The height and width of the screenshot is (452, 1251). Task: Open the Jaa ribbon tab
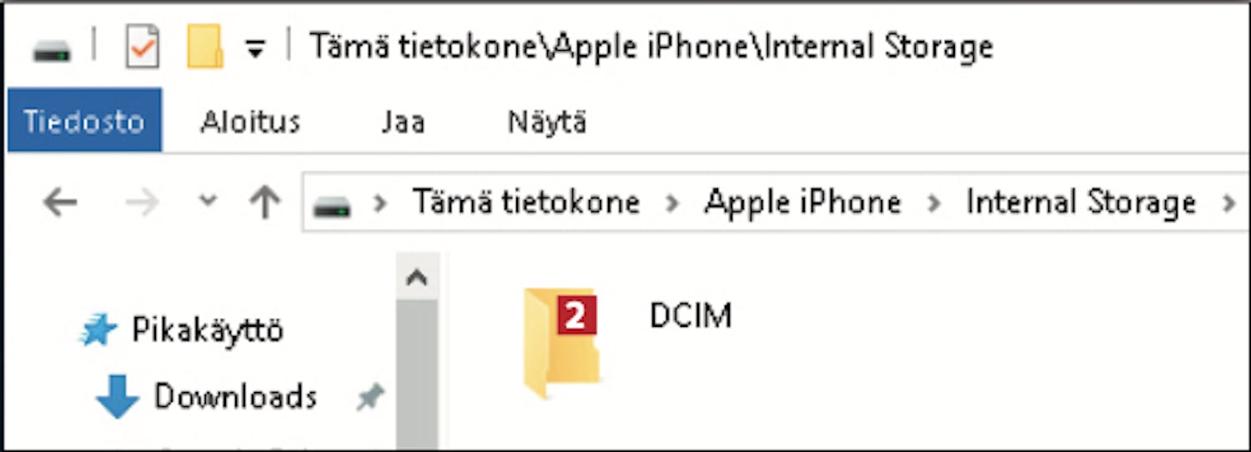point(403,123)
